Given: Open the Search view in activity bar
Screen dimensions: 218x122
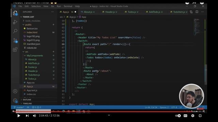Looking at the screenshot, I should click(15, 31).
